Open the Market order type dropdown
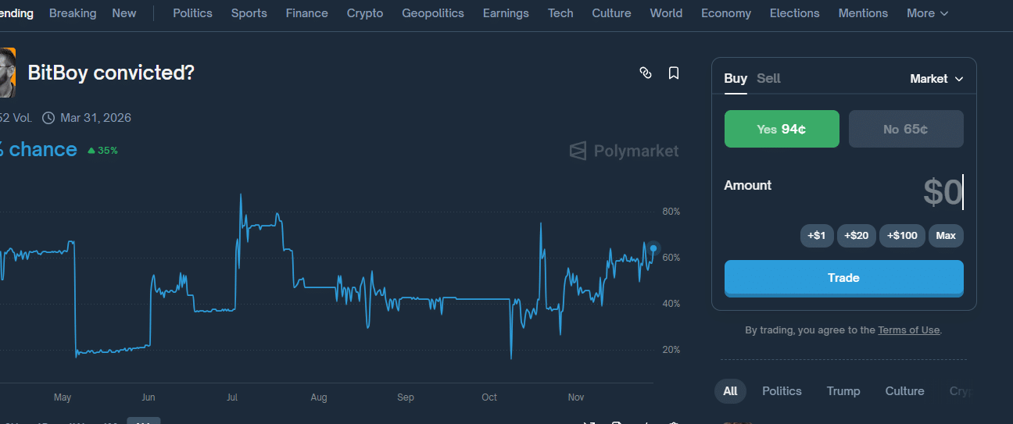1013x424 pixels. (936, 79)
